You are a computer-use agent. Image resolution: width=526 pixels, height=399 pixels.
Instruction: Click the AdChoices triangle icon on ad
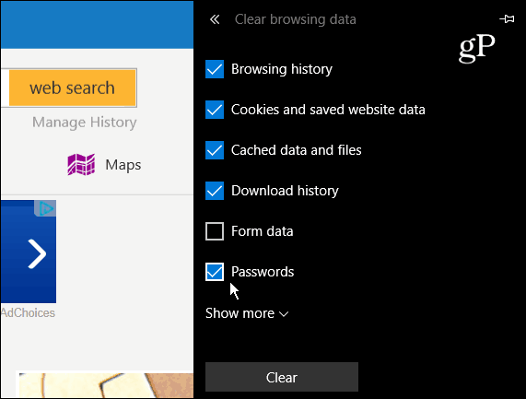[45, 208]
